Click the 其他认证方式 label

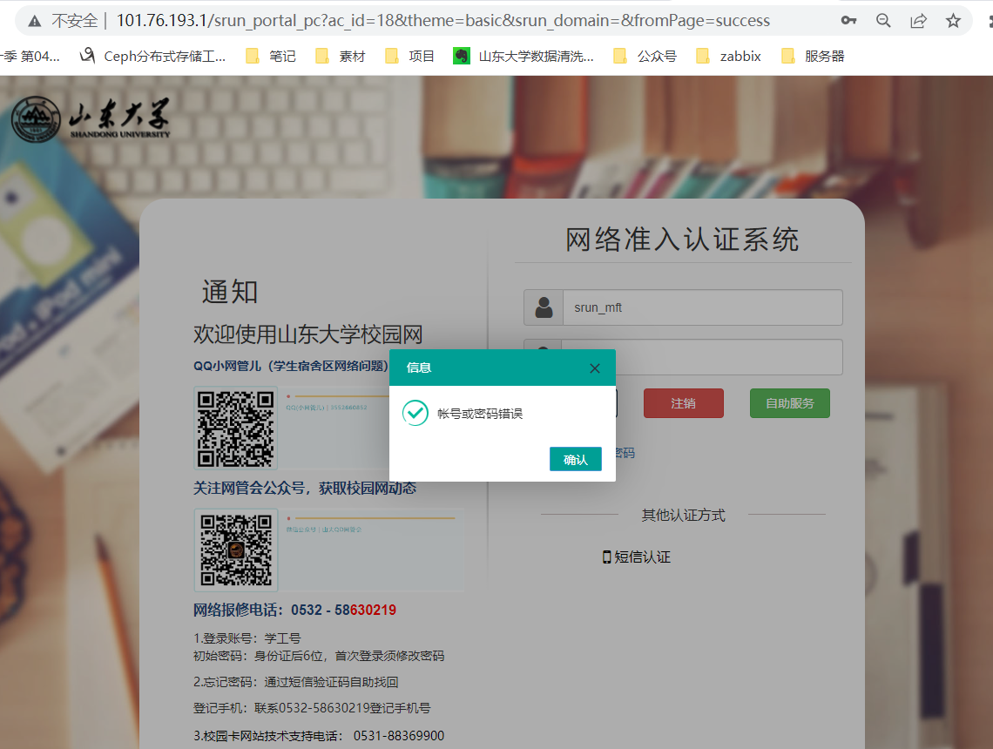pos(683,516)
